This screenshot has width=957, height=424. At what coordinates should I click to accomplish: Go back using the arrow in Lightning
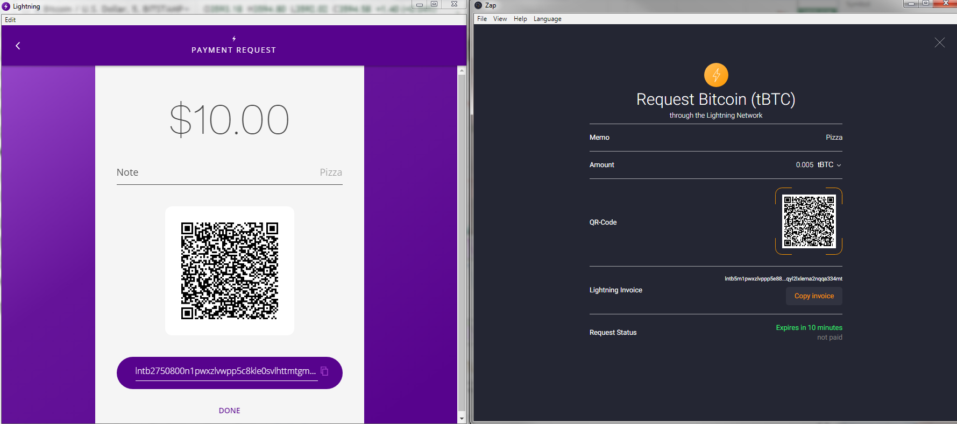(18, 46)
